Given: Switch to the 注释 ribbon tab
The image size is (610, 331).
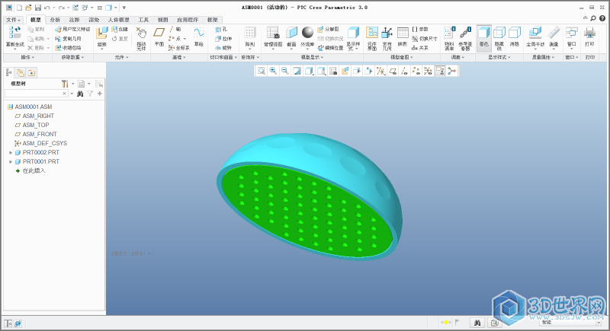Looking at the screenshot, I should click(x=74, y=20).
